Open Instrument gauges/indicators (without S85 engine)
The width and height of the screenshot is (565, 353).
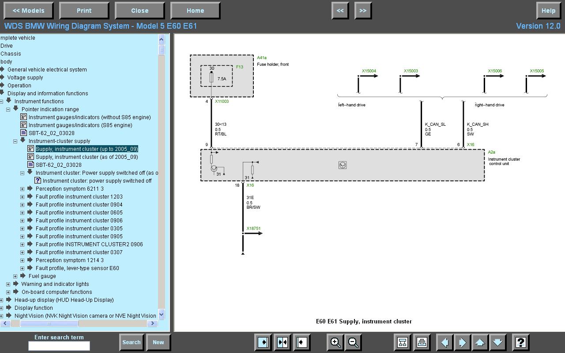[90, 117]
